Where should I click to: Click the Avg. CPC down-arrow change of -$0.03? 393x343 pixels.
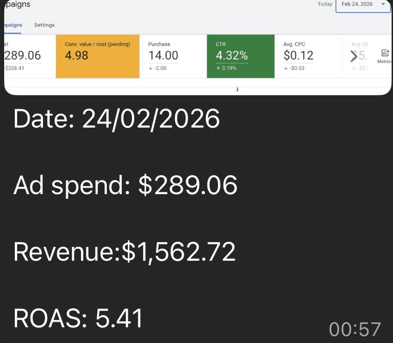pos(294,68)
